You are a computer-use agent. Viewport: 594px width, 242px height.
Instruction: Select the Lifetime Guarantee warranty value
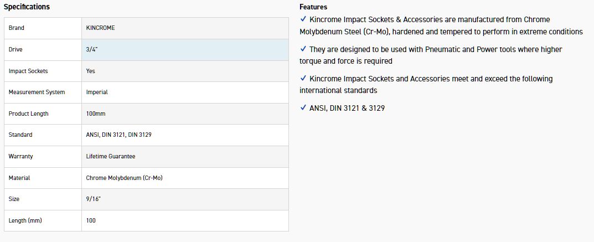(111, 156)
